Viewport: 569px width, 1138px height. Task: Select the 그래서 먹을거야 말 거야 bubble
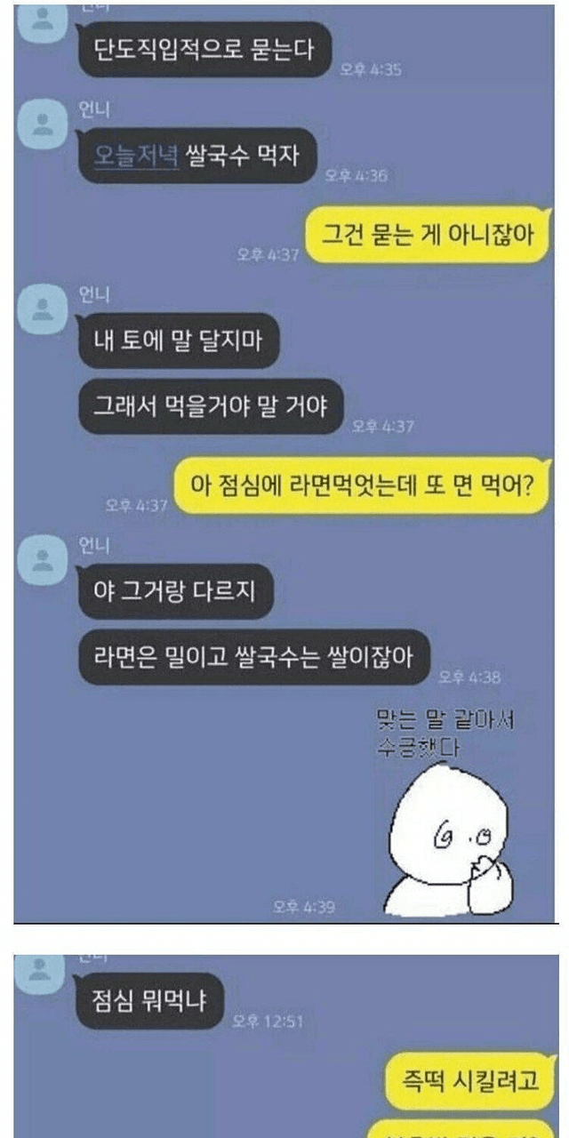point(211,405)
